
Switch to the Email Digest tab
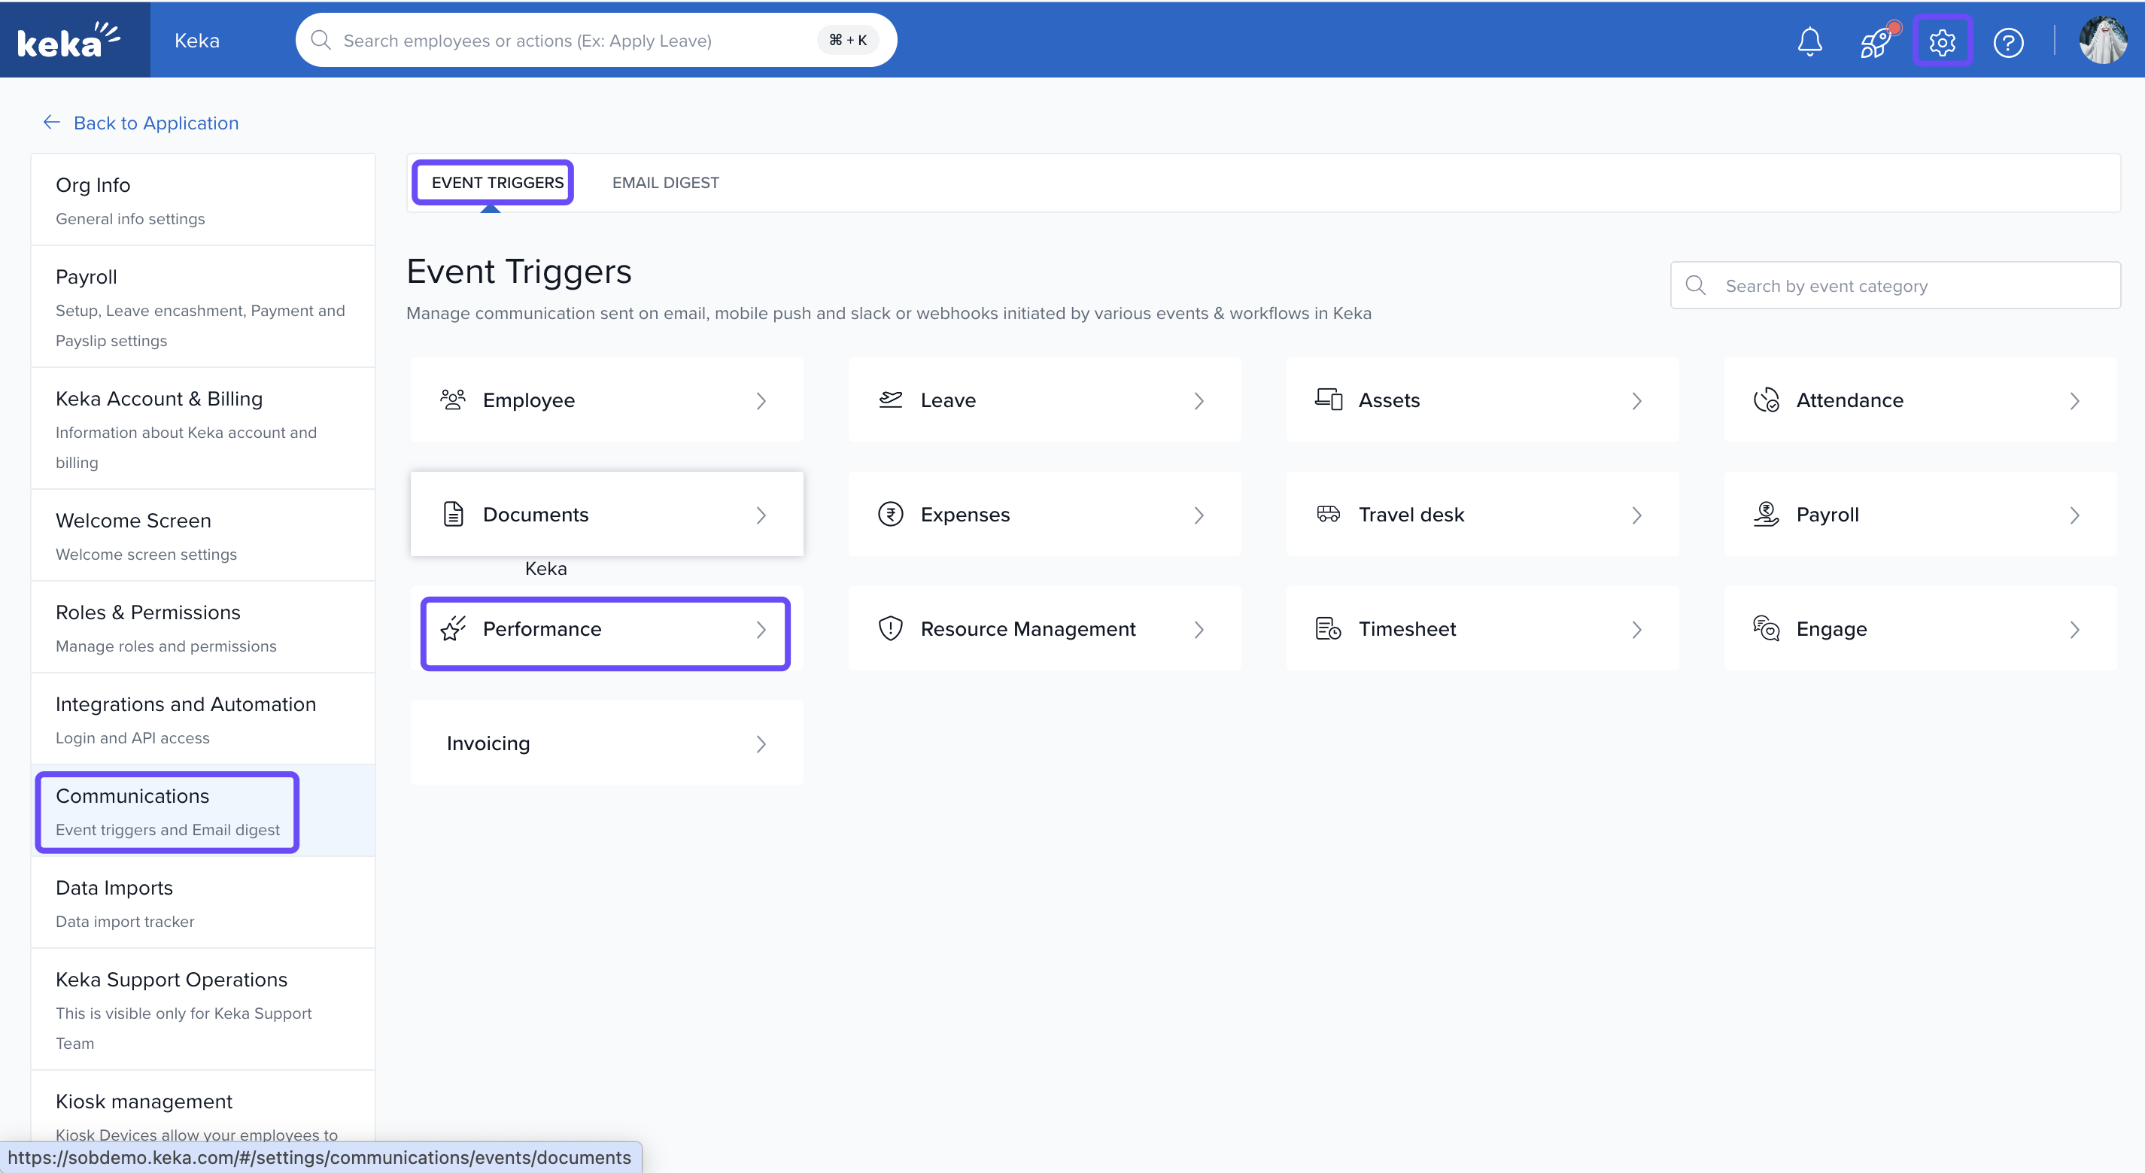[665, 182]
